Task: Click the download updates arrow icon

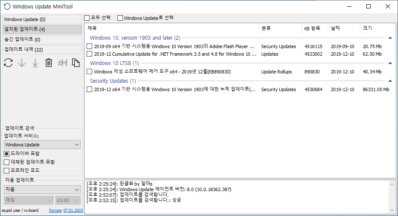Action: (22, 63)
